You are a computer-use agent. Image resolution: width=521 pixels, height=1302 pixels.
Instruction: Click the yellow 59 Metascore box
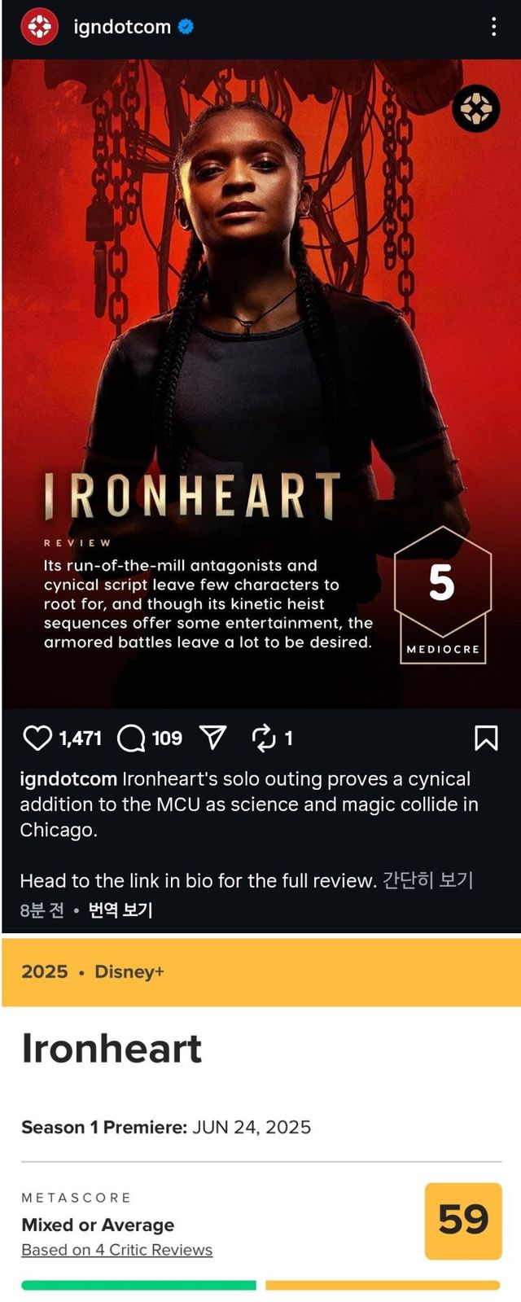[x=463, y=1221]
